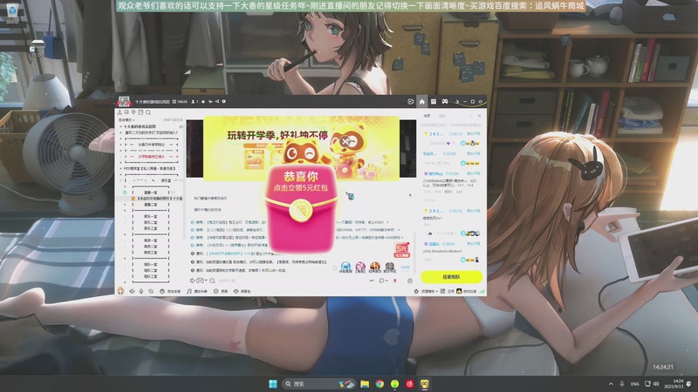Select 娱乐一室 sub-channel
Screen dimensions: 698x392
[150, 216]
